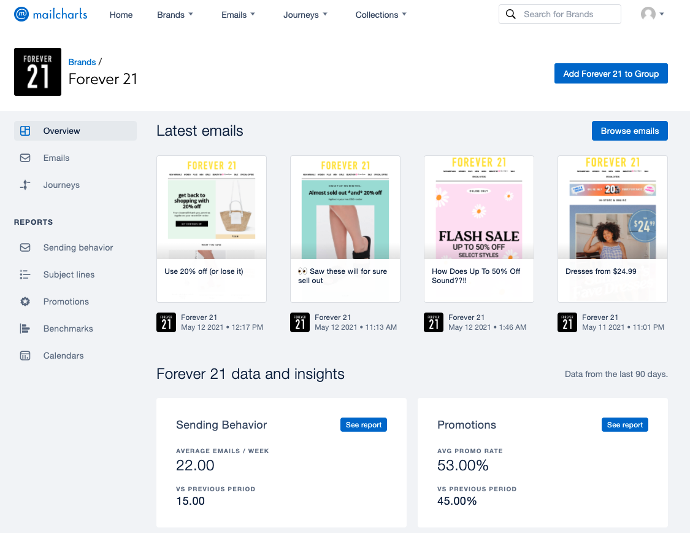Click See report for Sending Behavior
Image resolution: width=690 pixels, height=533 pixels.
click(x=364, y=425)
